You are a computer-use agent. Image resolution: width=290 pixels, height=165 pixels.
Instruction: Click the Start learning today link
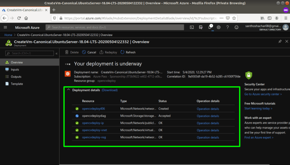pos(258,108)
